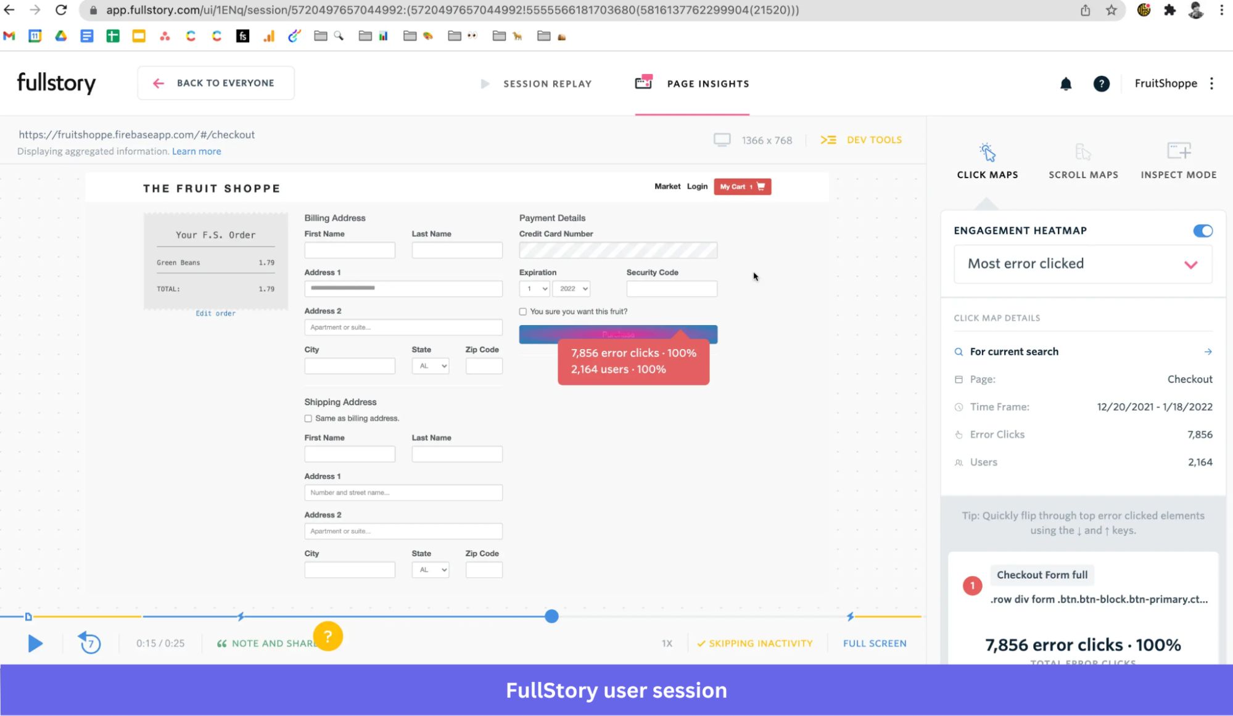Open the My Cart button
Viewport: 1233px width, 716px height.
(x=741, y=186)
